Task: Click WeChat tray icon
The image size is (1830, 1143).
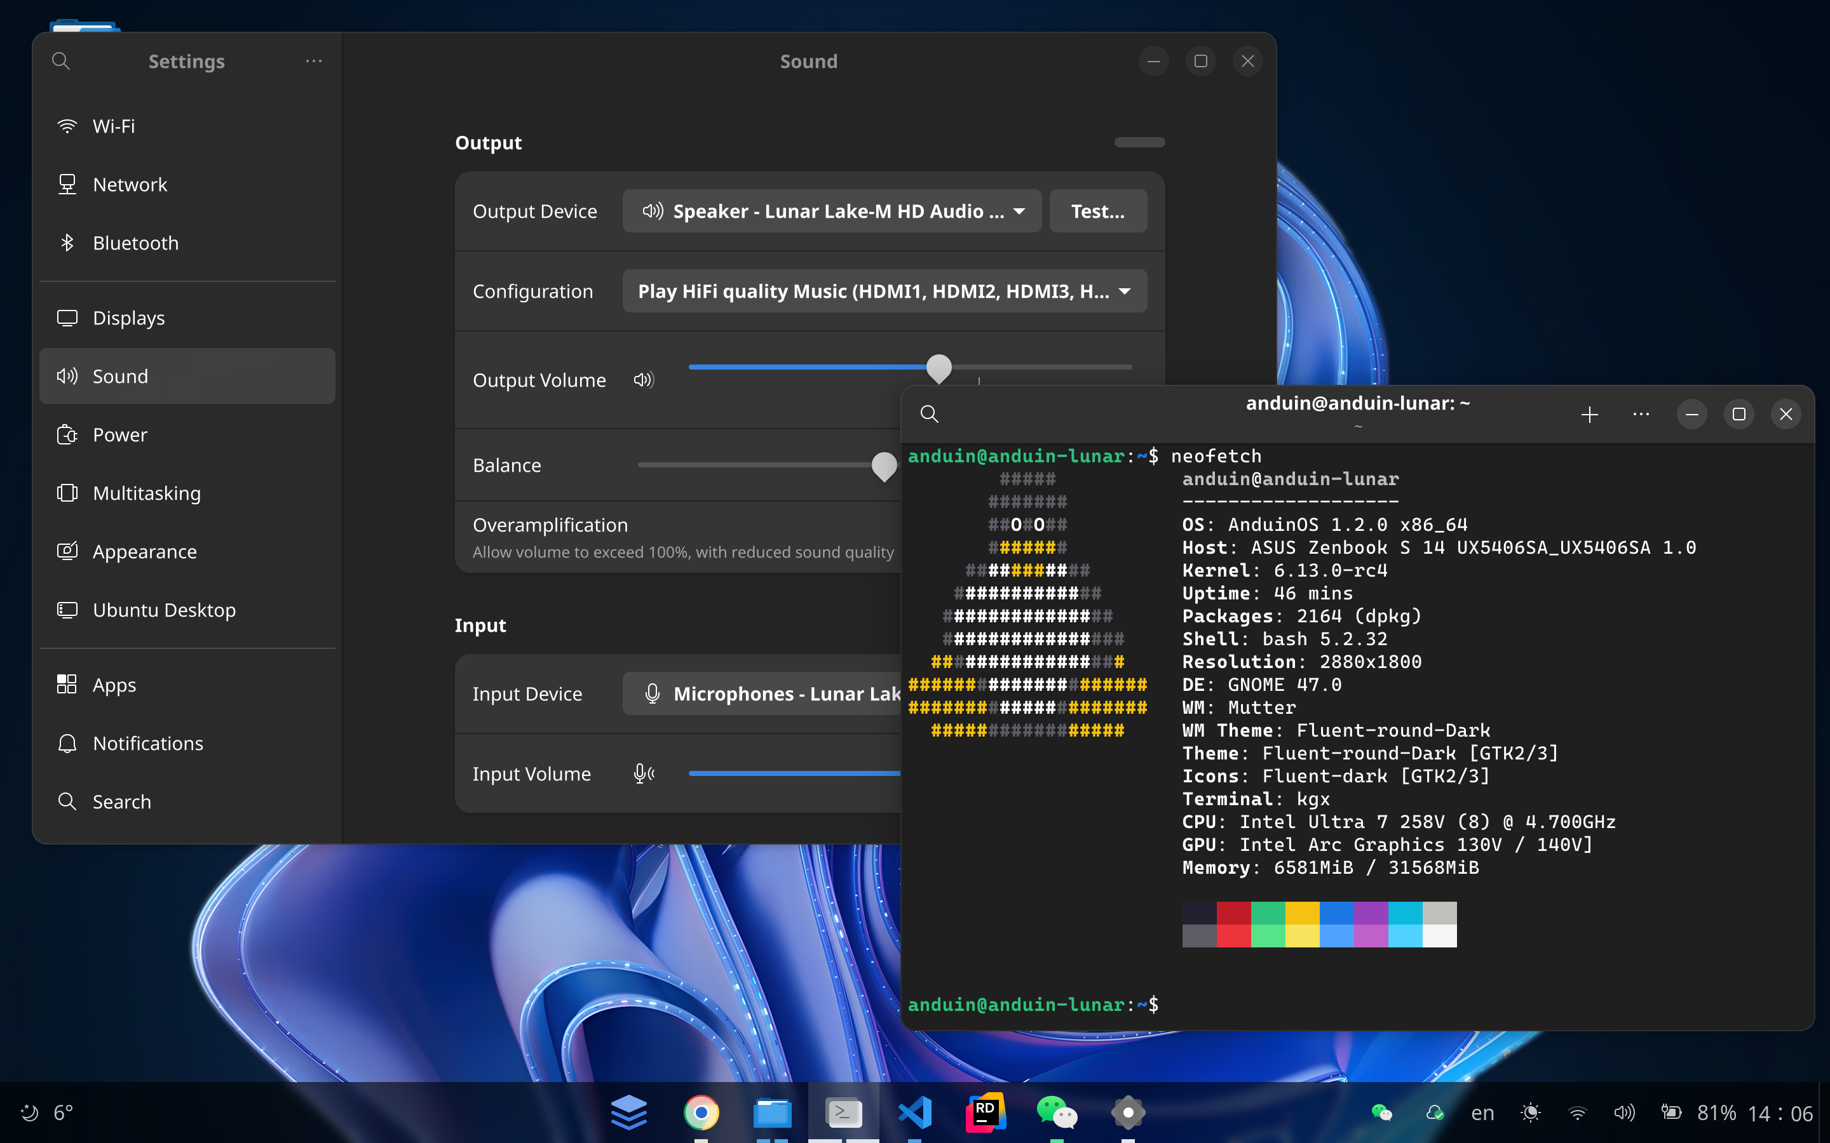Action: pyautogui.click(x=1381, y=1113)
